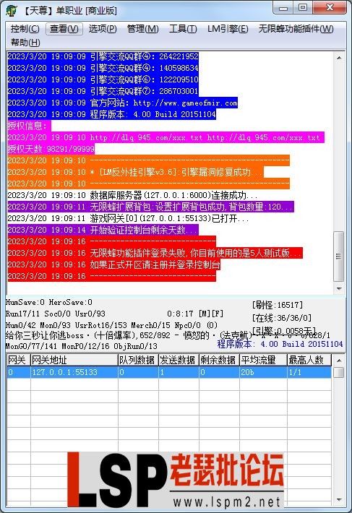Screen dimensions: 352x513
Task: Click 如果正式开区请注册 log line
Action: 114,264
